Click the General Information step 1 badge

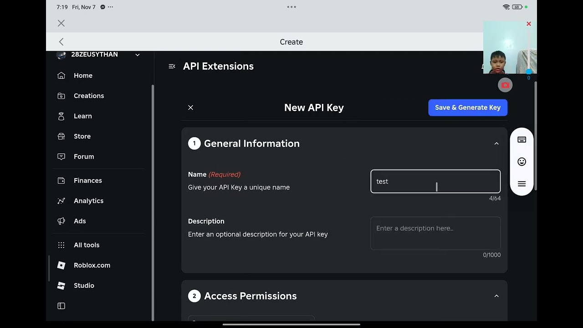[194, 143]
